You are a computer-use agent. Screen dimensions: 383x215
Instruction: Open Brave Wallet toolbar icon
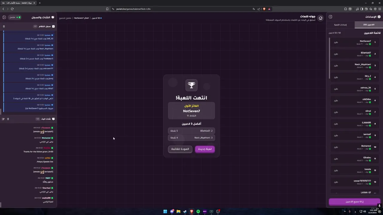(366, 9)
